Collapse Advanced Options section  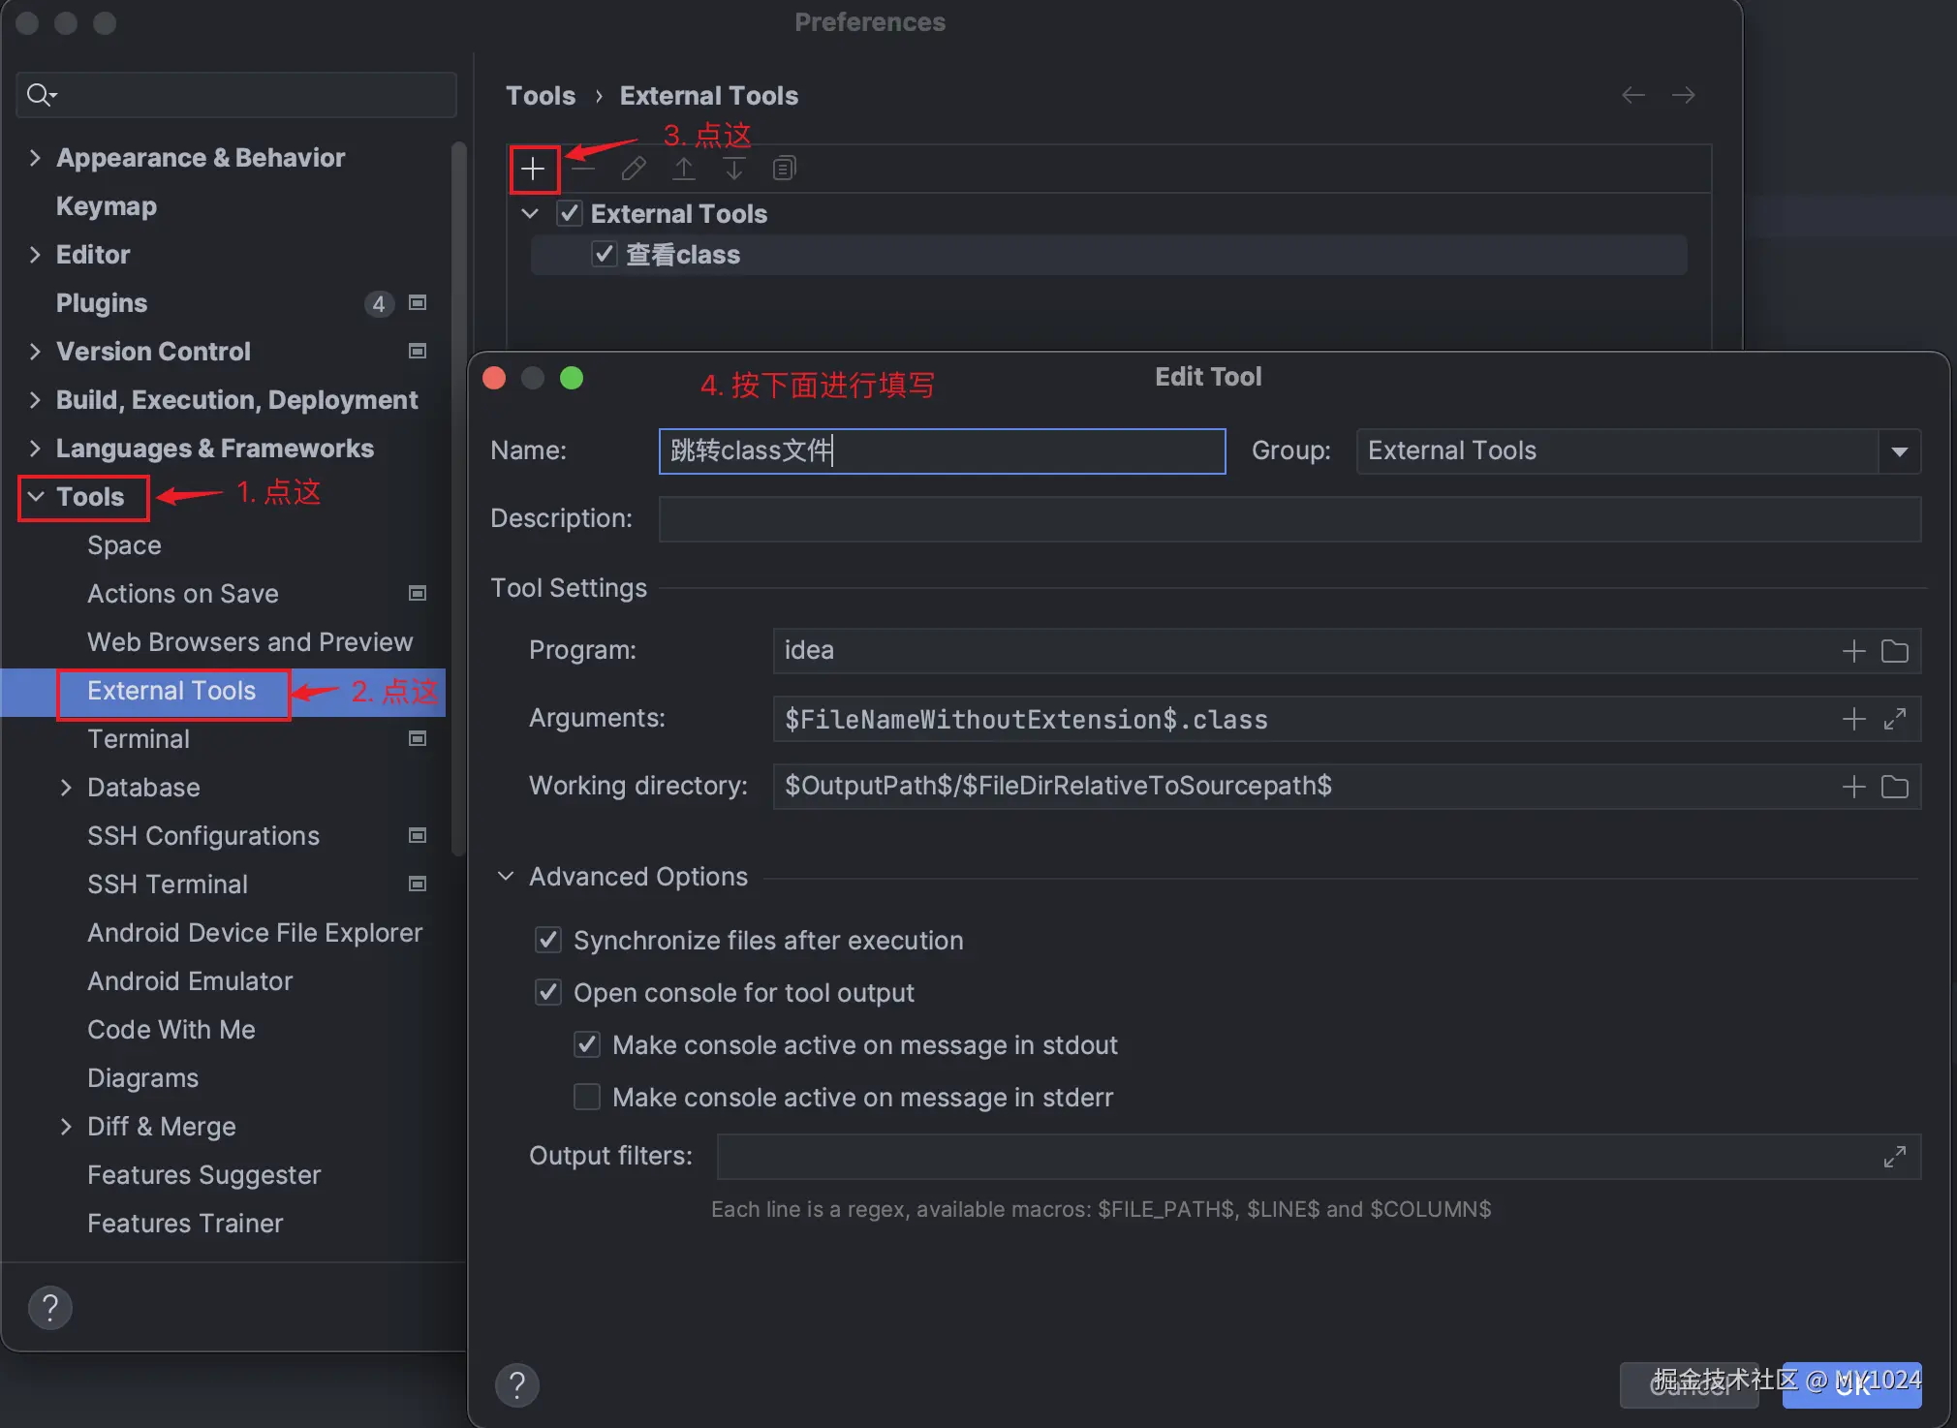point(506,876)
